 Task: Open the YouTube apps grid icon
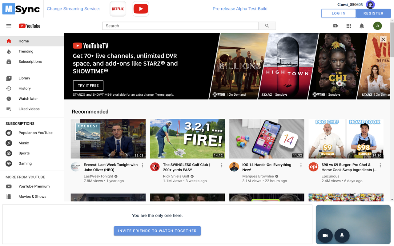pyautogui.click(x=349, y=26)
